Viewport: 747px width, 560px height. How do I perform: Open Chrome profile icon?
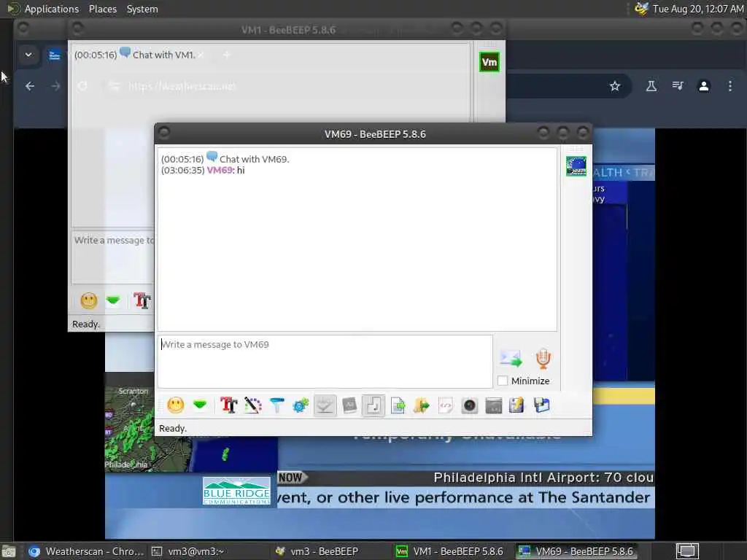(x=704, y=86)
